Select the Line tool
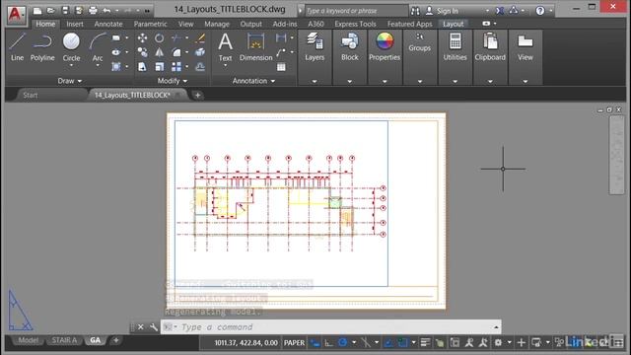 [x=17, y=47]
